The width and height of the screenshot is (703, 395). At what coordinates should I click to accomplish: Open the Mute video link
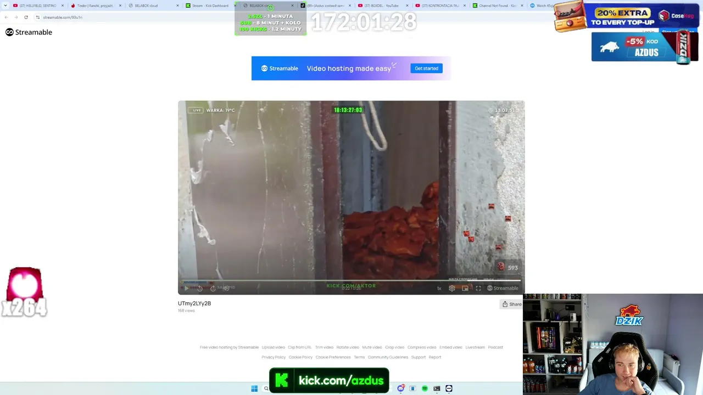(x=372, y=347)
